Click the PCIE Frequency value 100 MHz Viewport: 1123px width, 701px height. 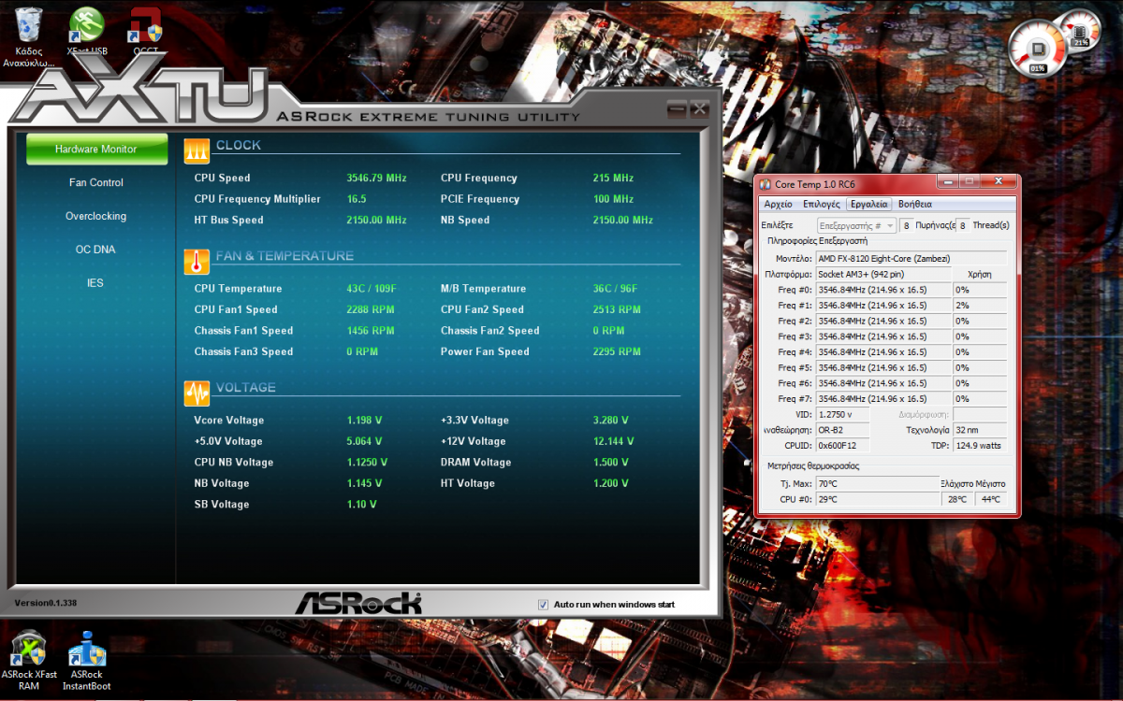click(x=614, y=199)
